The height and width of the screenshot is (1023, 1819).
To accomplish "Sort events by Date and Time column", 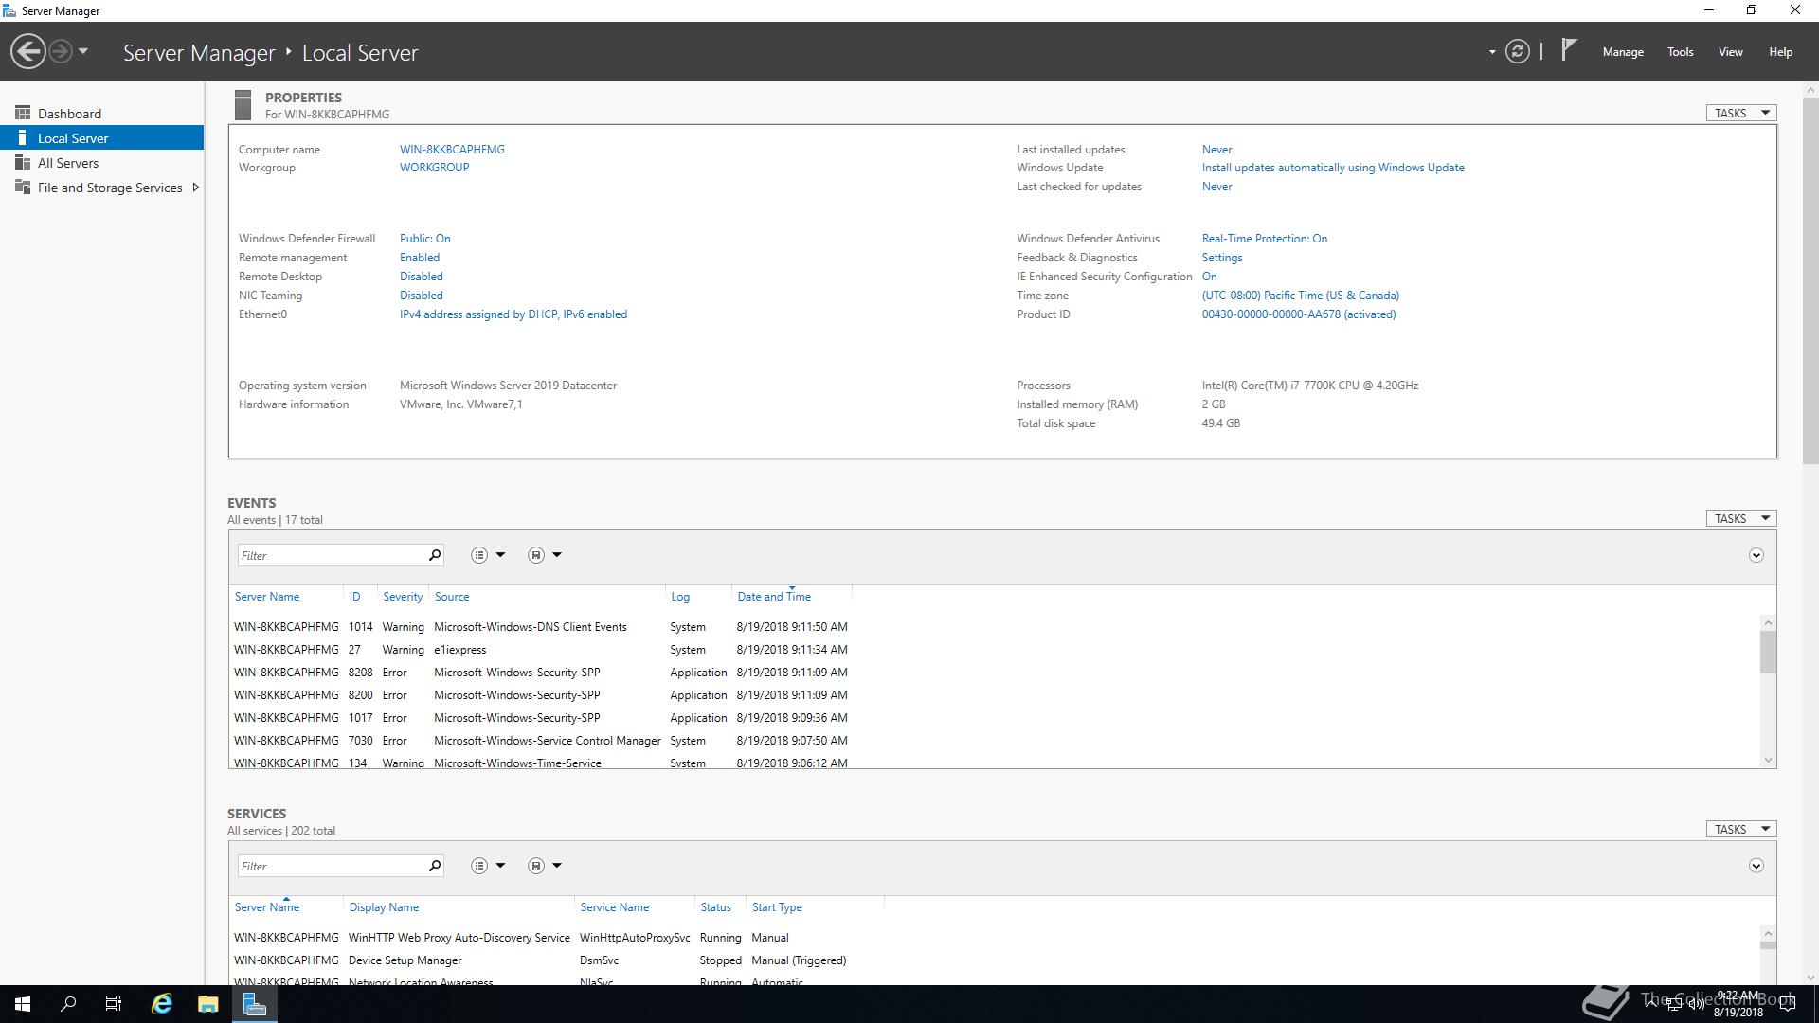I will tap(774, 597).
